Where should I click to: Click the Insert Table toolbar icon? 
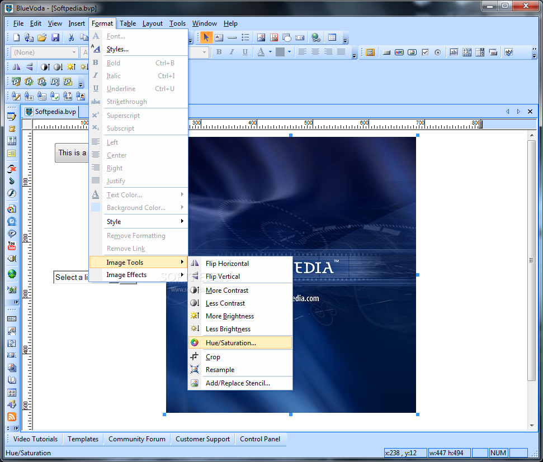coord(332,37)
